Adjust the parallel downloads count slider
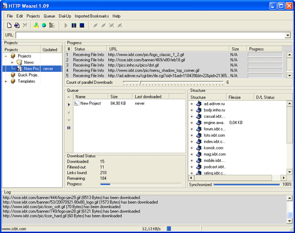Screen dimensions: 295x233 140,83
